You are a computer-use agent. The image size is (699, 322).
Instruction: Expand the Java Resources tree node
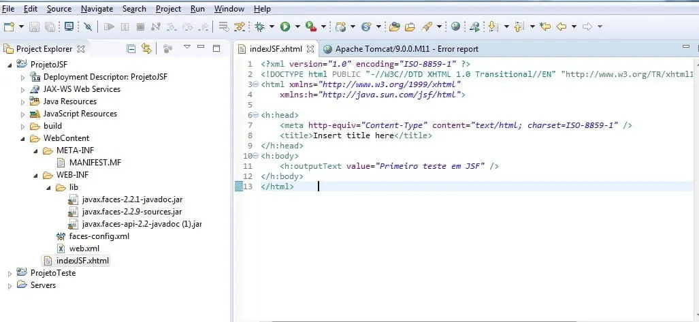coord(23,101)
